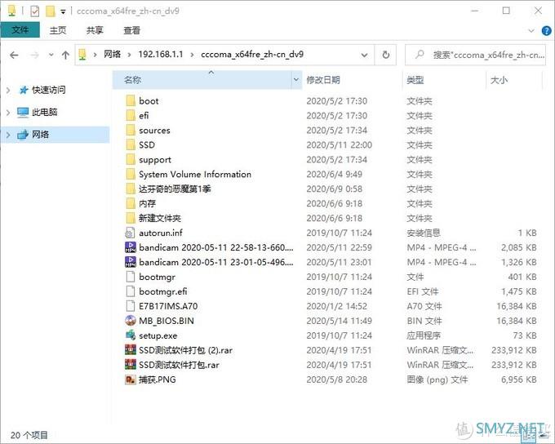
Task: Select System Volume Information folder icon
Action: [x=131, y=174]
